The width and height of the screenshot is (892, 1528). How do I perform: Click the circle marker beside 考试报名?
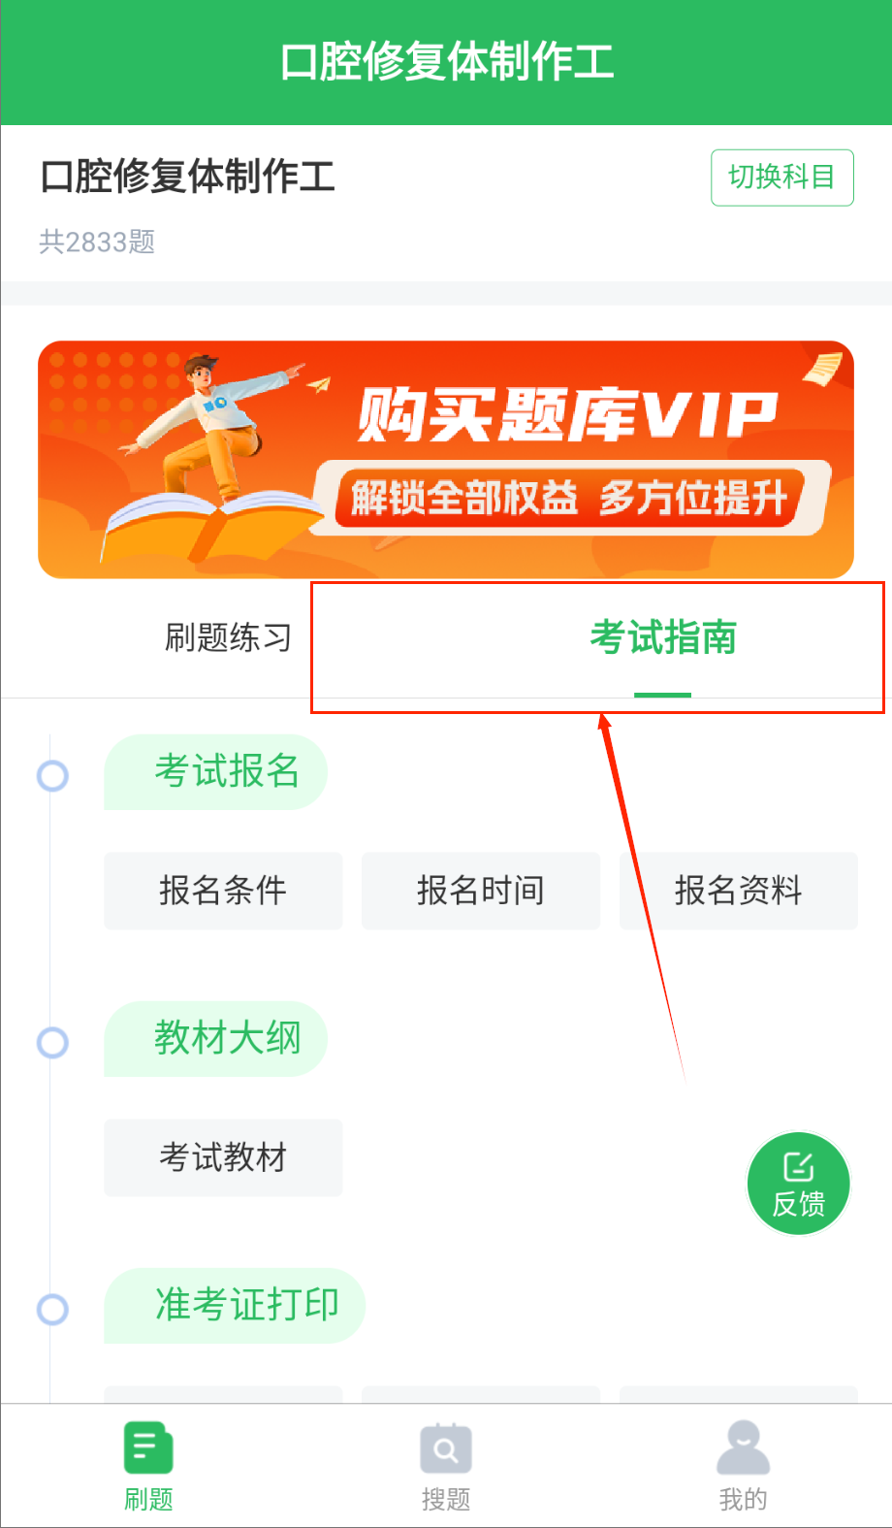click(x=52, y=775)
